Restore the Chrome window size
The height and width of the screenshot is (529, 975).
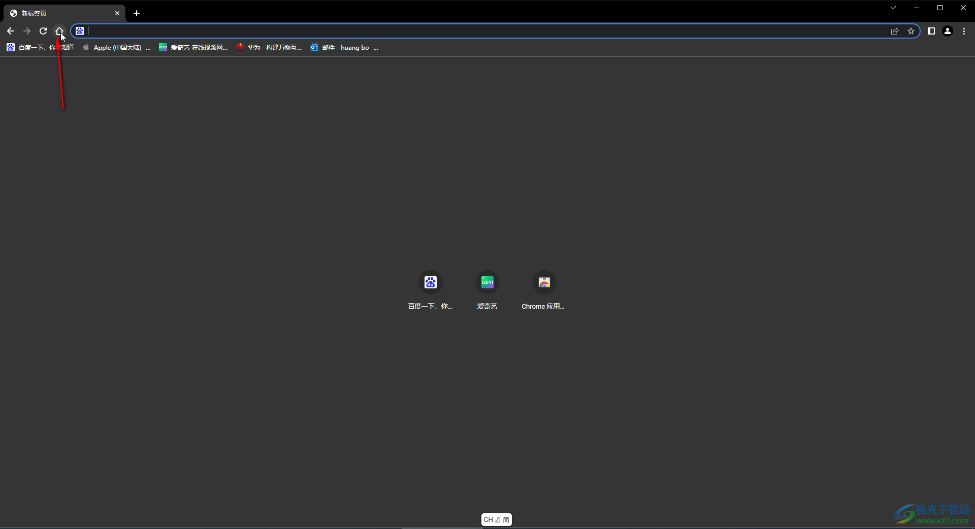coord(940,8)
